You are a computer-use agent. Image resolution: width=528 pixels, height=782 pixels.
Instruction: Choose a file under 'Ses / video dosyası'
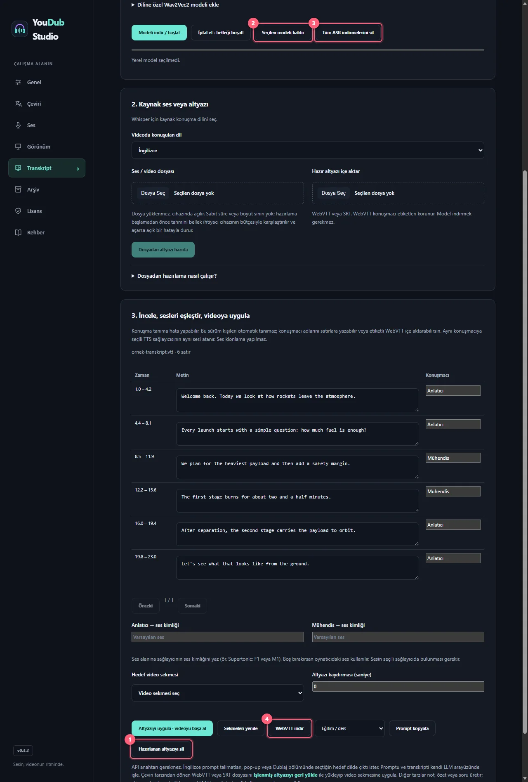[153, 193]
